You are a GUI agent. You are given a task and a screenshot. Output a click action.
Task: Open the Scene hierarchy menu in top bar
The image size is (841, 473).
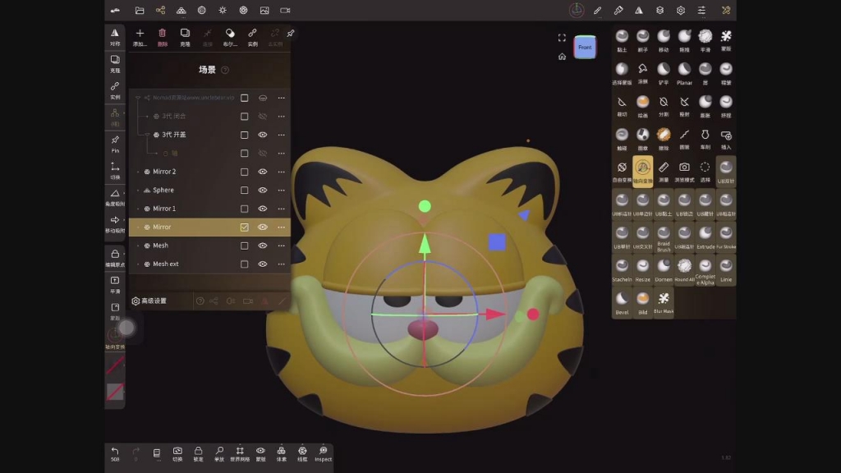pos(160,10)
